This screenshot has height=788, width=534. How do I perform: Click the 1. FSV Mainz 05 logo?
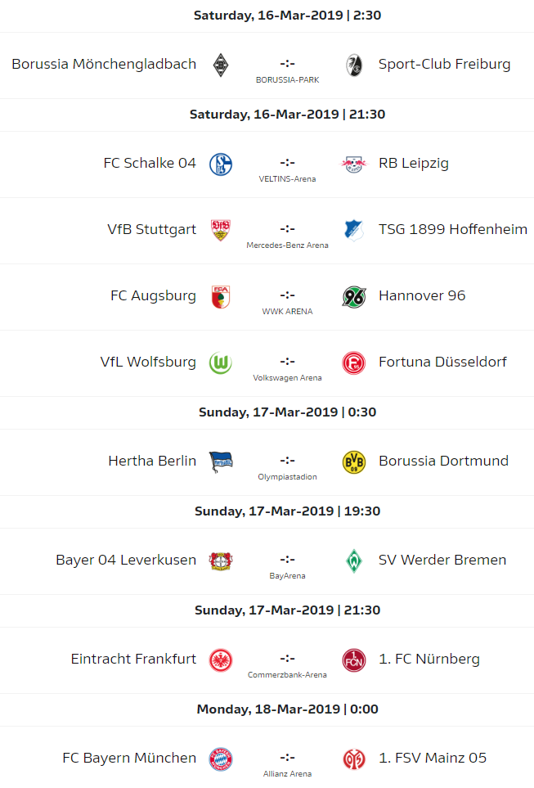click(x=354, y=759)
